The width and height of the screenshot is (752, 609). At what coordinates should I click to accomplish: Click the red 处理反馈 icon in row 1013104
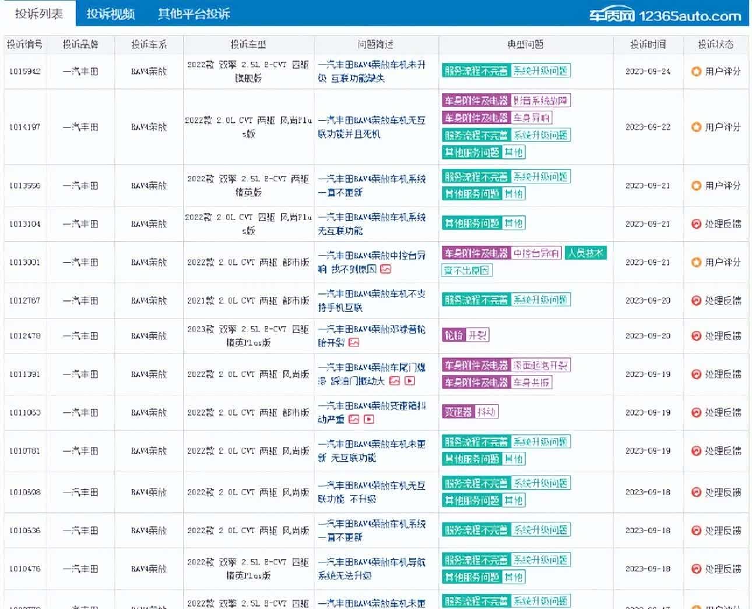coord(696,224)
